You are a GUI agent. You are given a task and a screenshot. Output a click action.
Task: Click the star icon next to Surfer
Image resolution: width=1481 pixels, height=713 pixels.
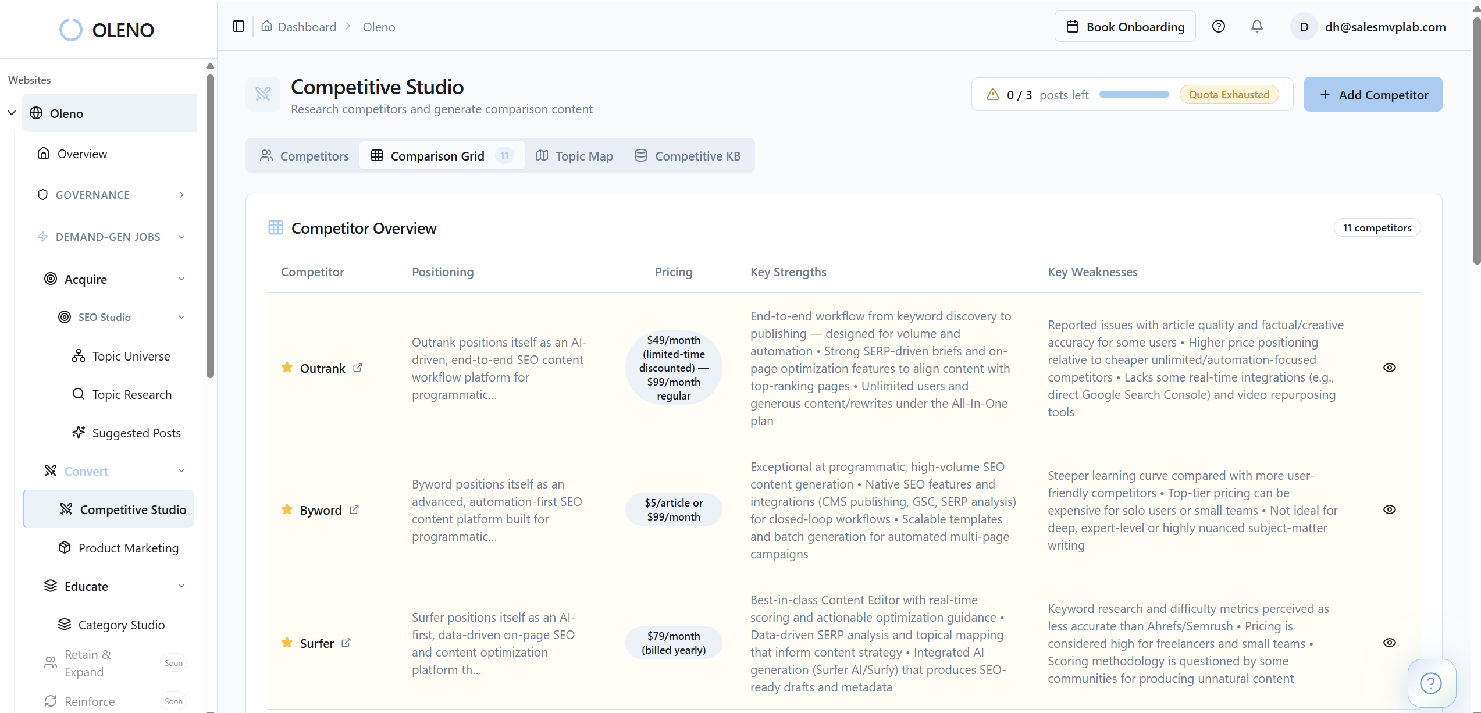point(287,643)
